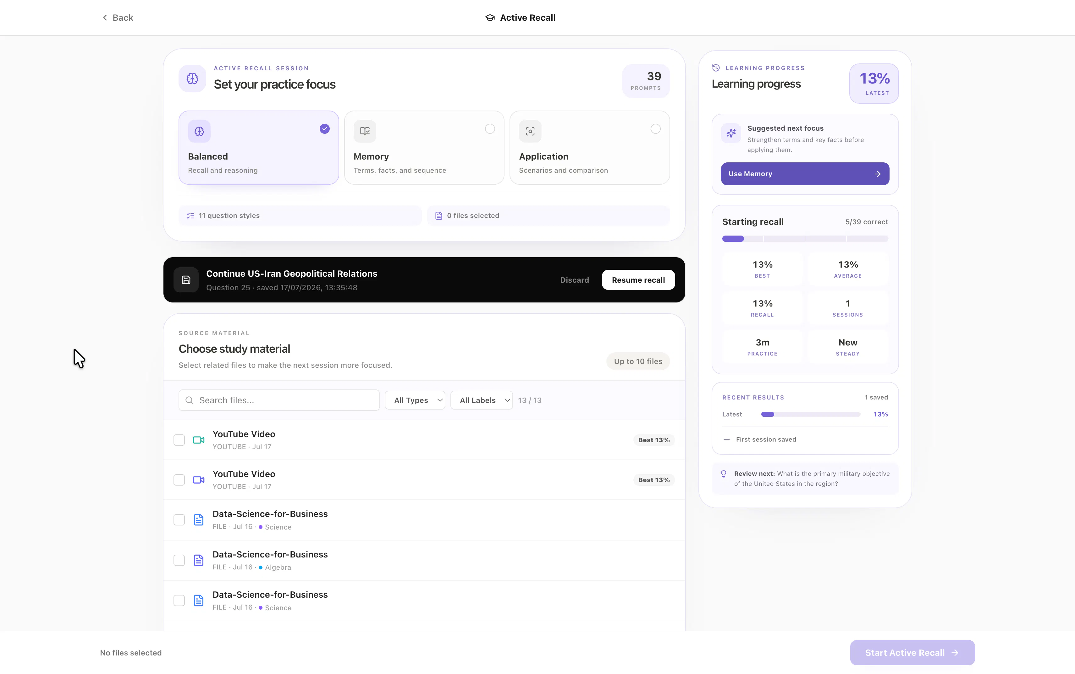The width and height of the screenshot is (1075, 674).
Task: Check the box for Data-Science-for-Business Algebra file
Action: tap(179, 560)
